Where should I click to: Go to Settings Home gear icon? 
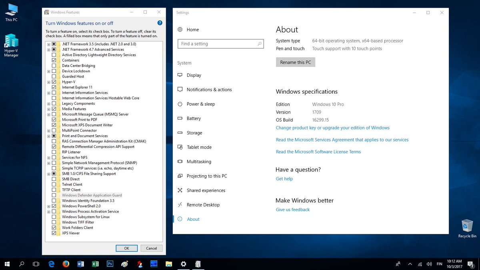[180, 30]
